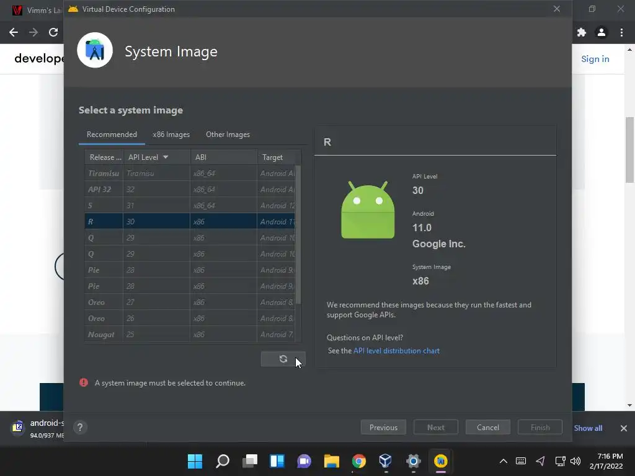
Task: Click the Next button
Action: click(436, 428)
